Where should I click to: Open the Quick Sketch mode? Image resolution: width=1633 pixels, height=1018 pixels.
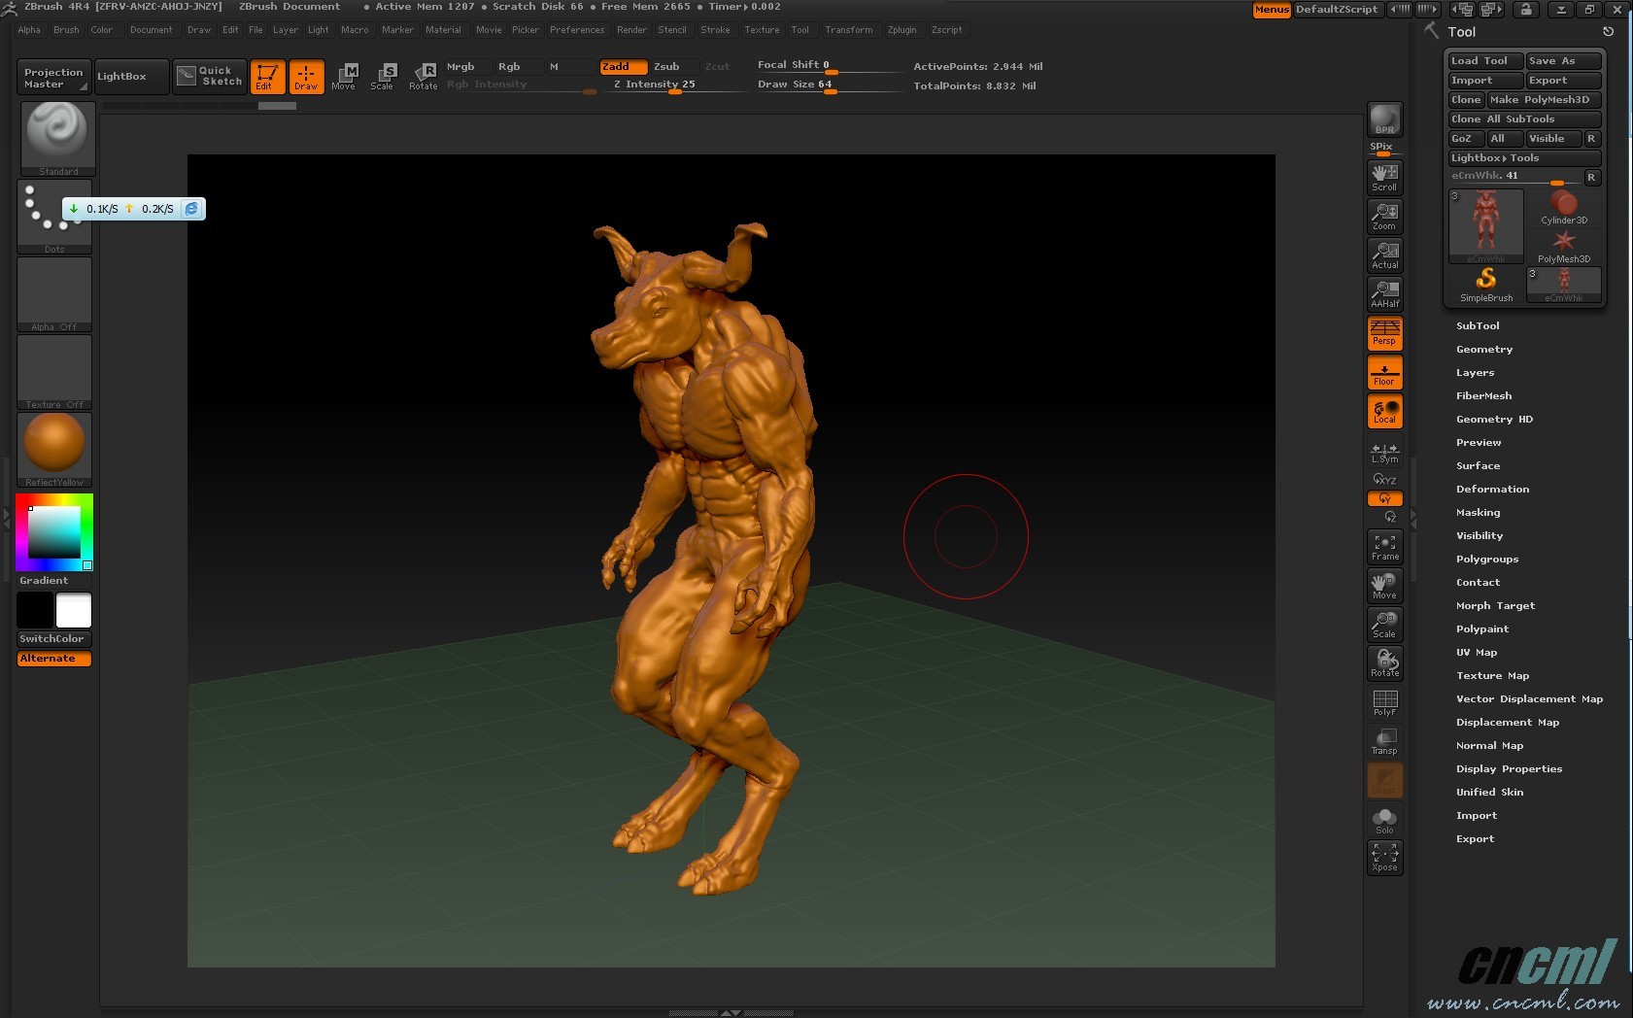click(x=210, y=76)
